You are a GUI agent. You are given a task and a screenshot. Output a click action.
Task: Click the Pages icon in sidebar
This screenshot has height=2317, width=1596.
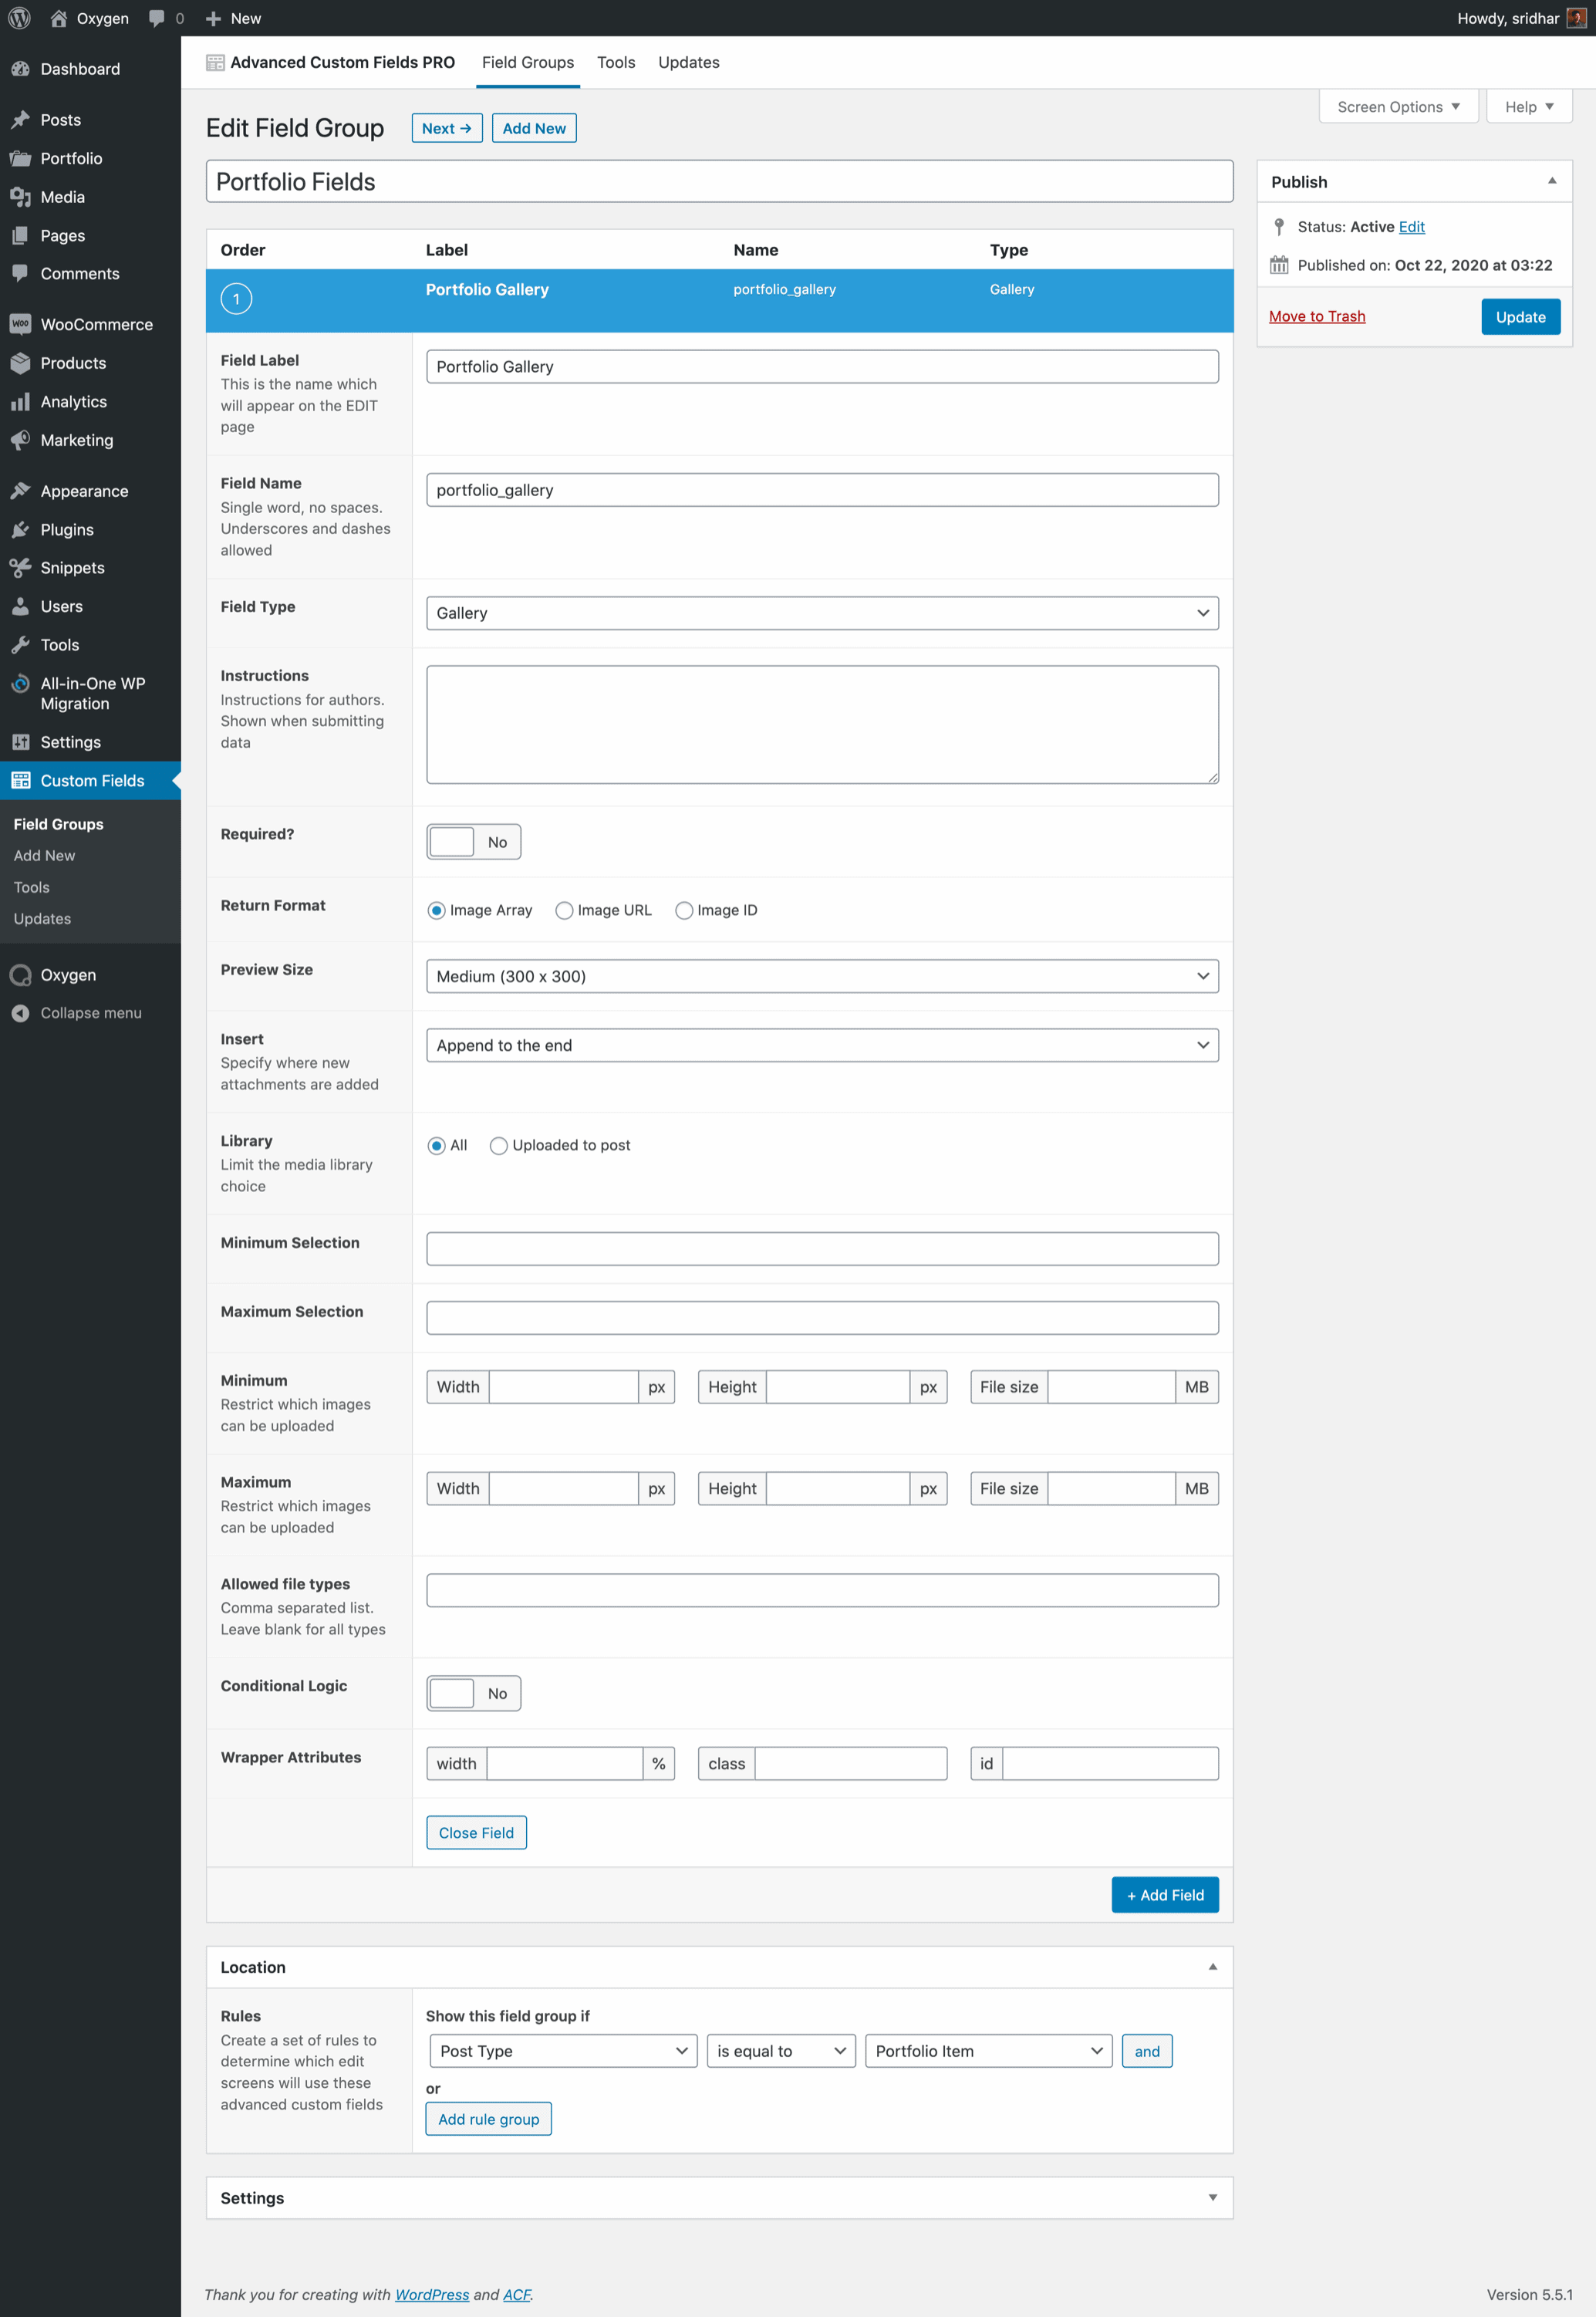tap(20, 235)
